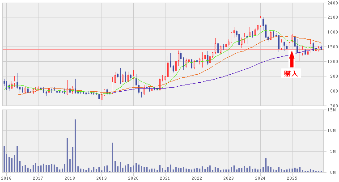Click the 2016 year label on the axis
Viewport: 339px width, 182px height.
[6, 178]
